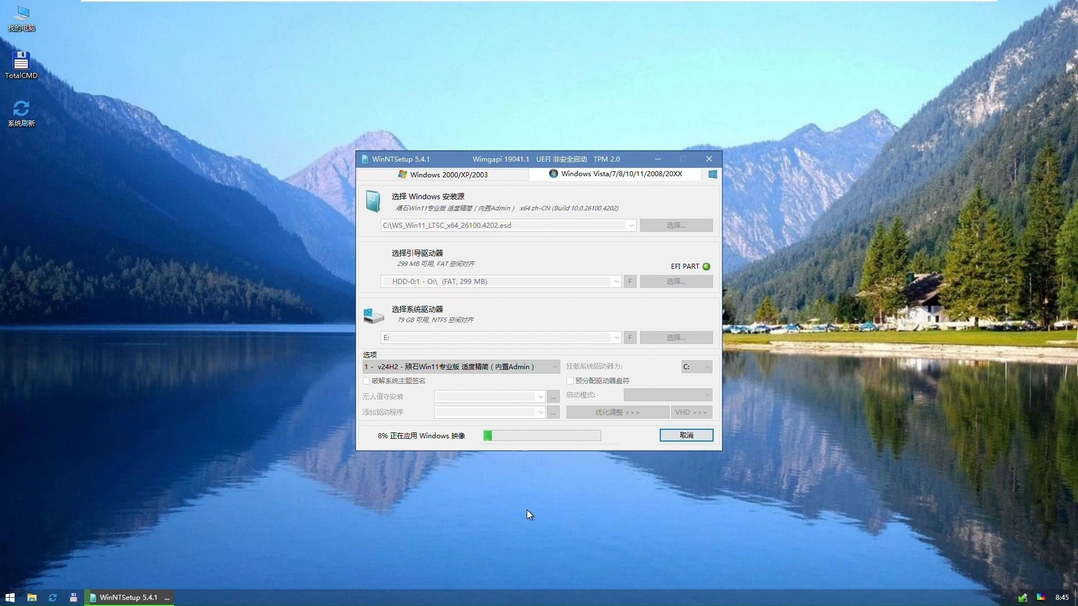Click the 取消 cancel button
The height and width of the screenshot is (606, 1078).
click(x=686, y=435)
